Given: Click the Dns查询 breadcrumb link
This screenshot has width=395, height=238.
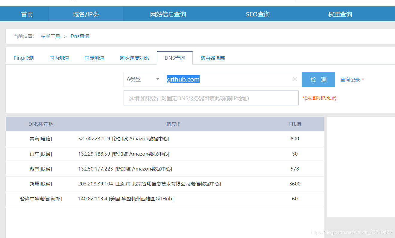Looking at the screenshot, I should (x=80, y=36).
